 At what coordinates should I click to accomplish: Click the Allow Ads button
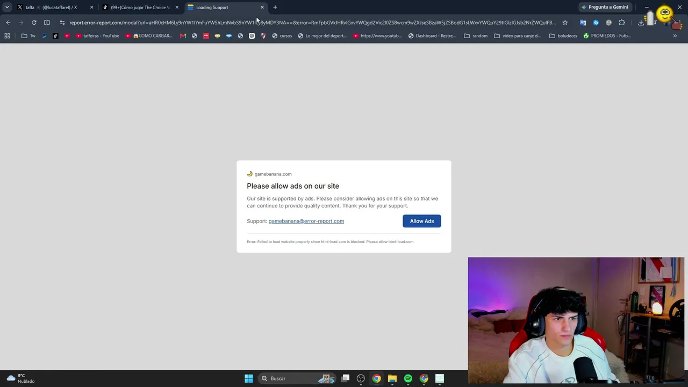click(x=422, y=221)
